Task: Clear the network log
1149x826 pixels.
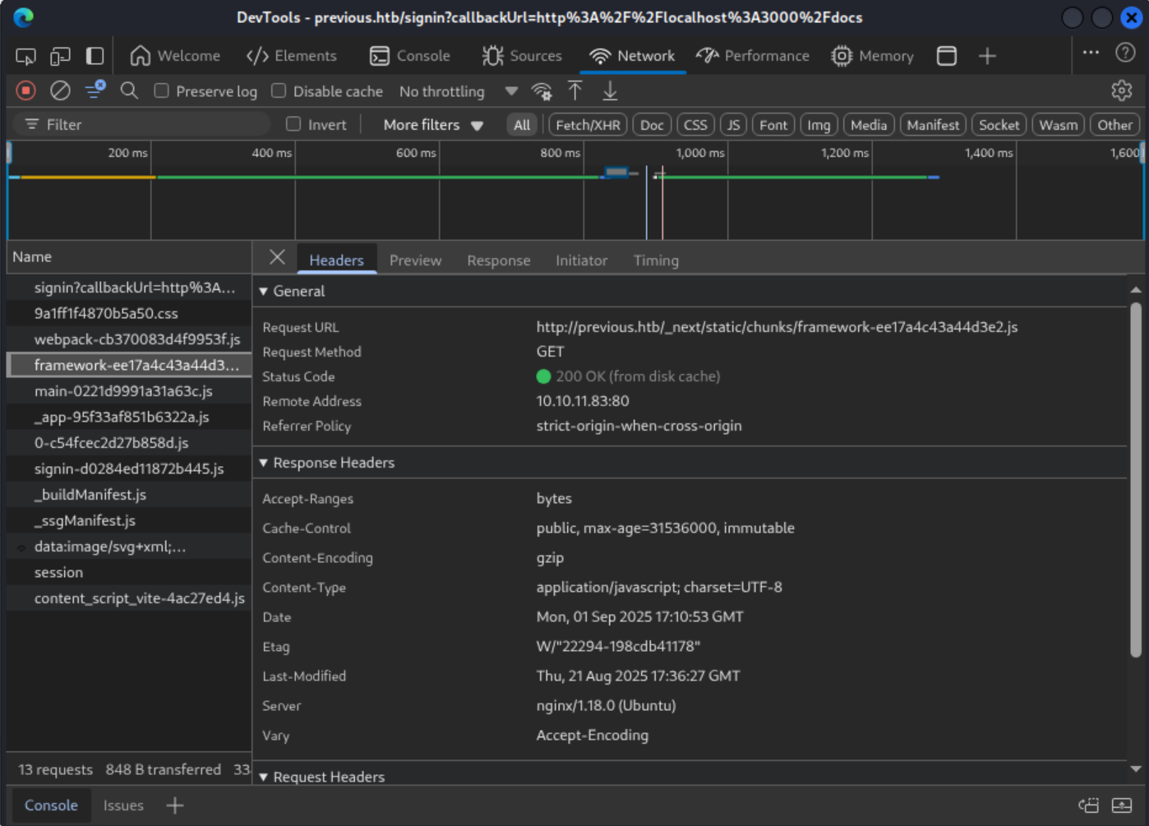Action: pos(60,91)
